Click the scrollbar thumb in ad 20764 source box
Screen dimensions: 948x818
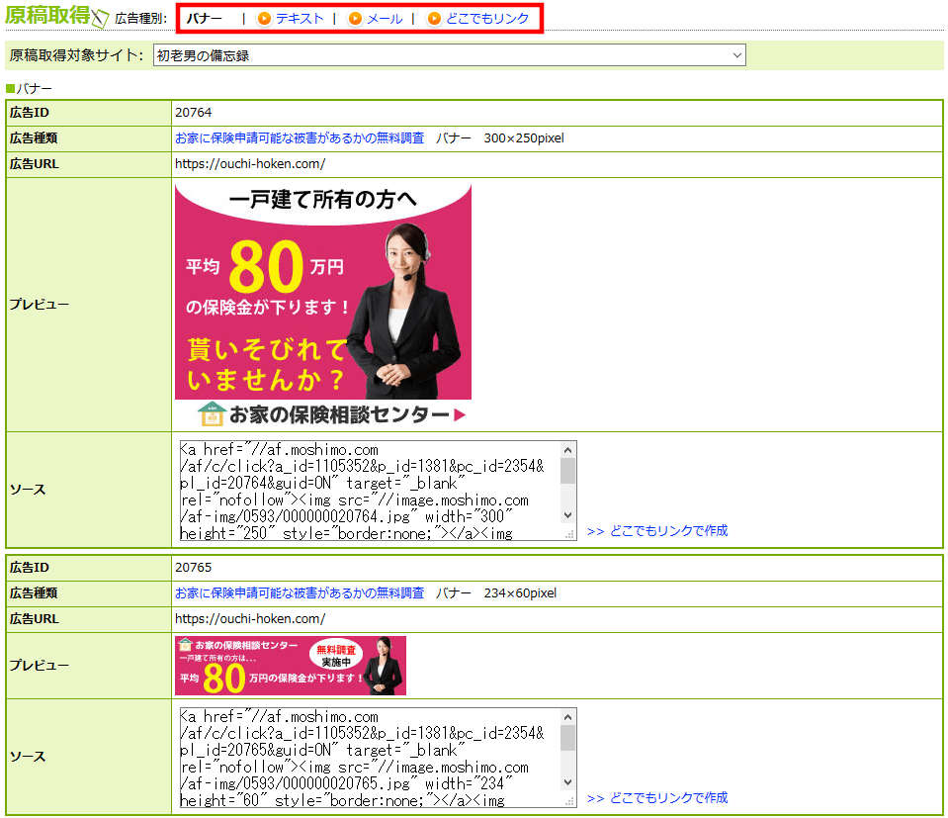(x=567, y=471)
